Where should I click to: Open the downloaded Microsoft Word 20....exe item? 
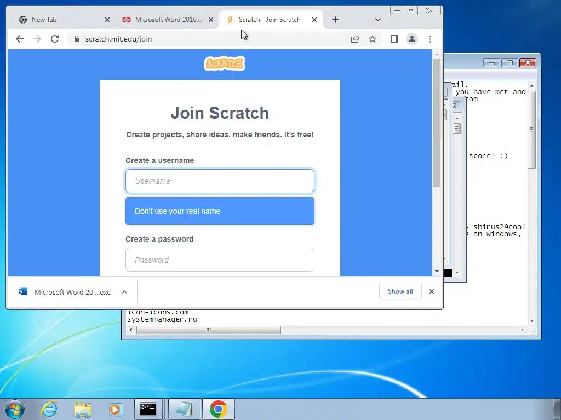72,292
